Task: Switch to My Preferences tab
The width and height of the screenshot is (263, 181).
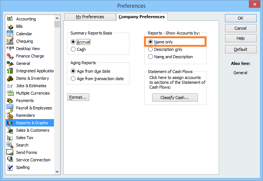Action: click(90, 17)
